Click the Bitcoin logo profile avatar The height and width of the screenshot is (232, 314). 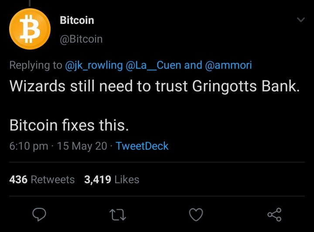coord(30,28)
